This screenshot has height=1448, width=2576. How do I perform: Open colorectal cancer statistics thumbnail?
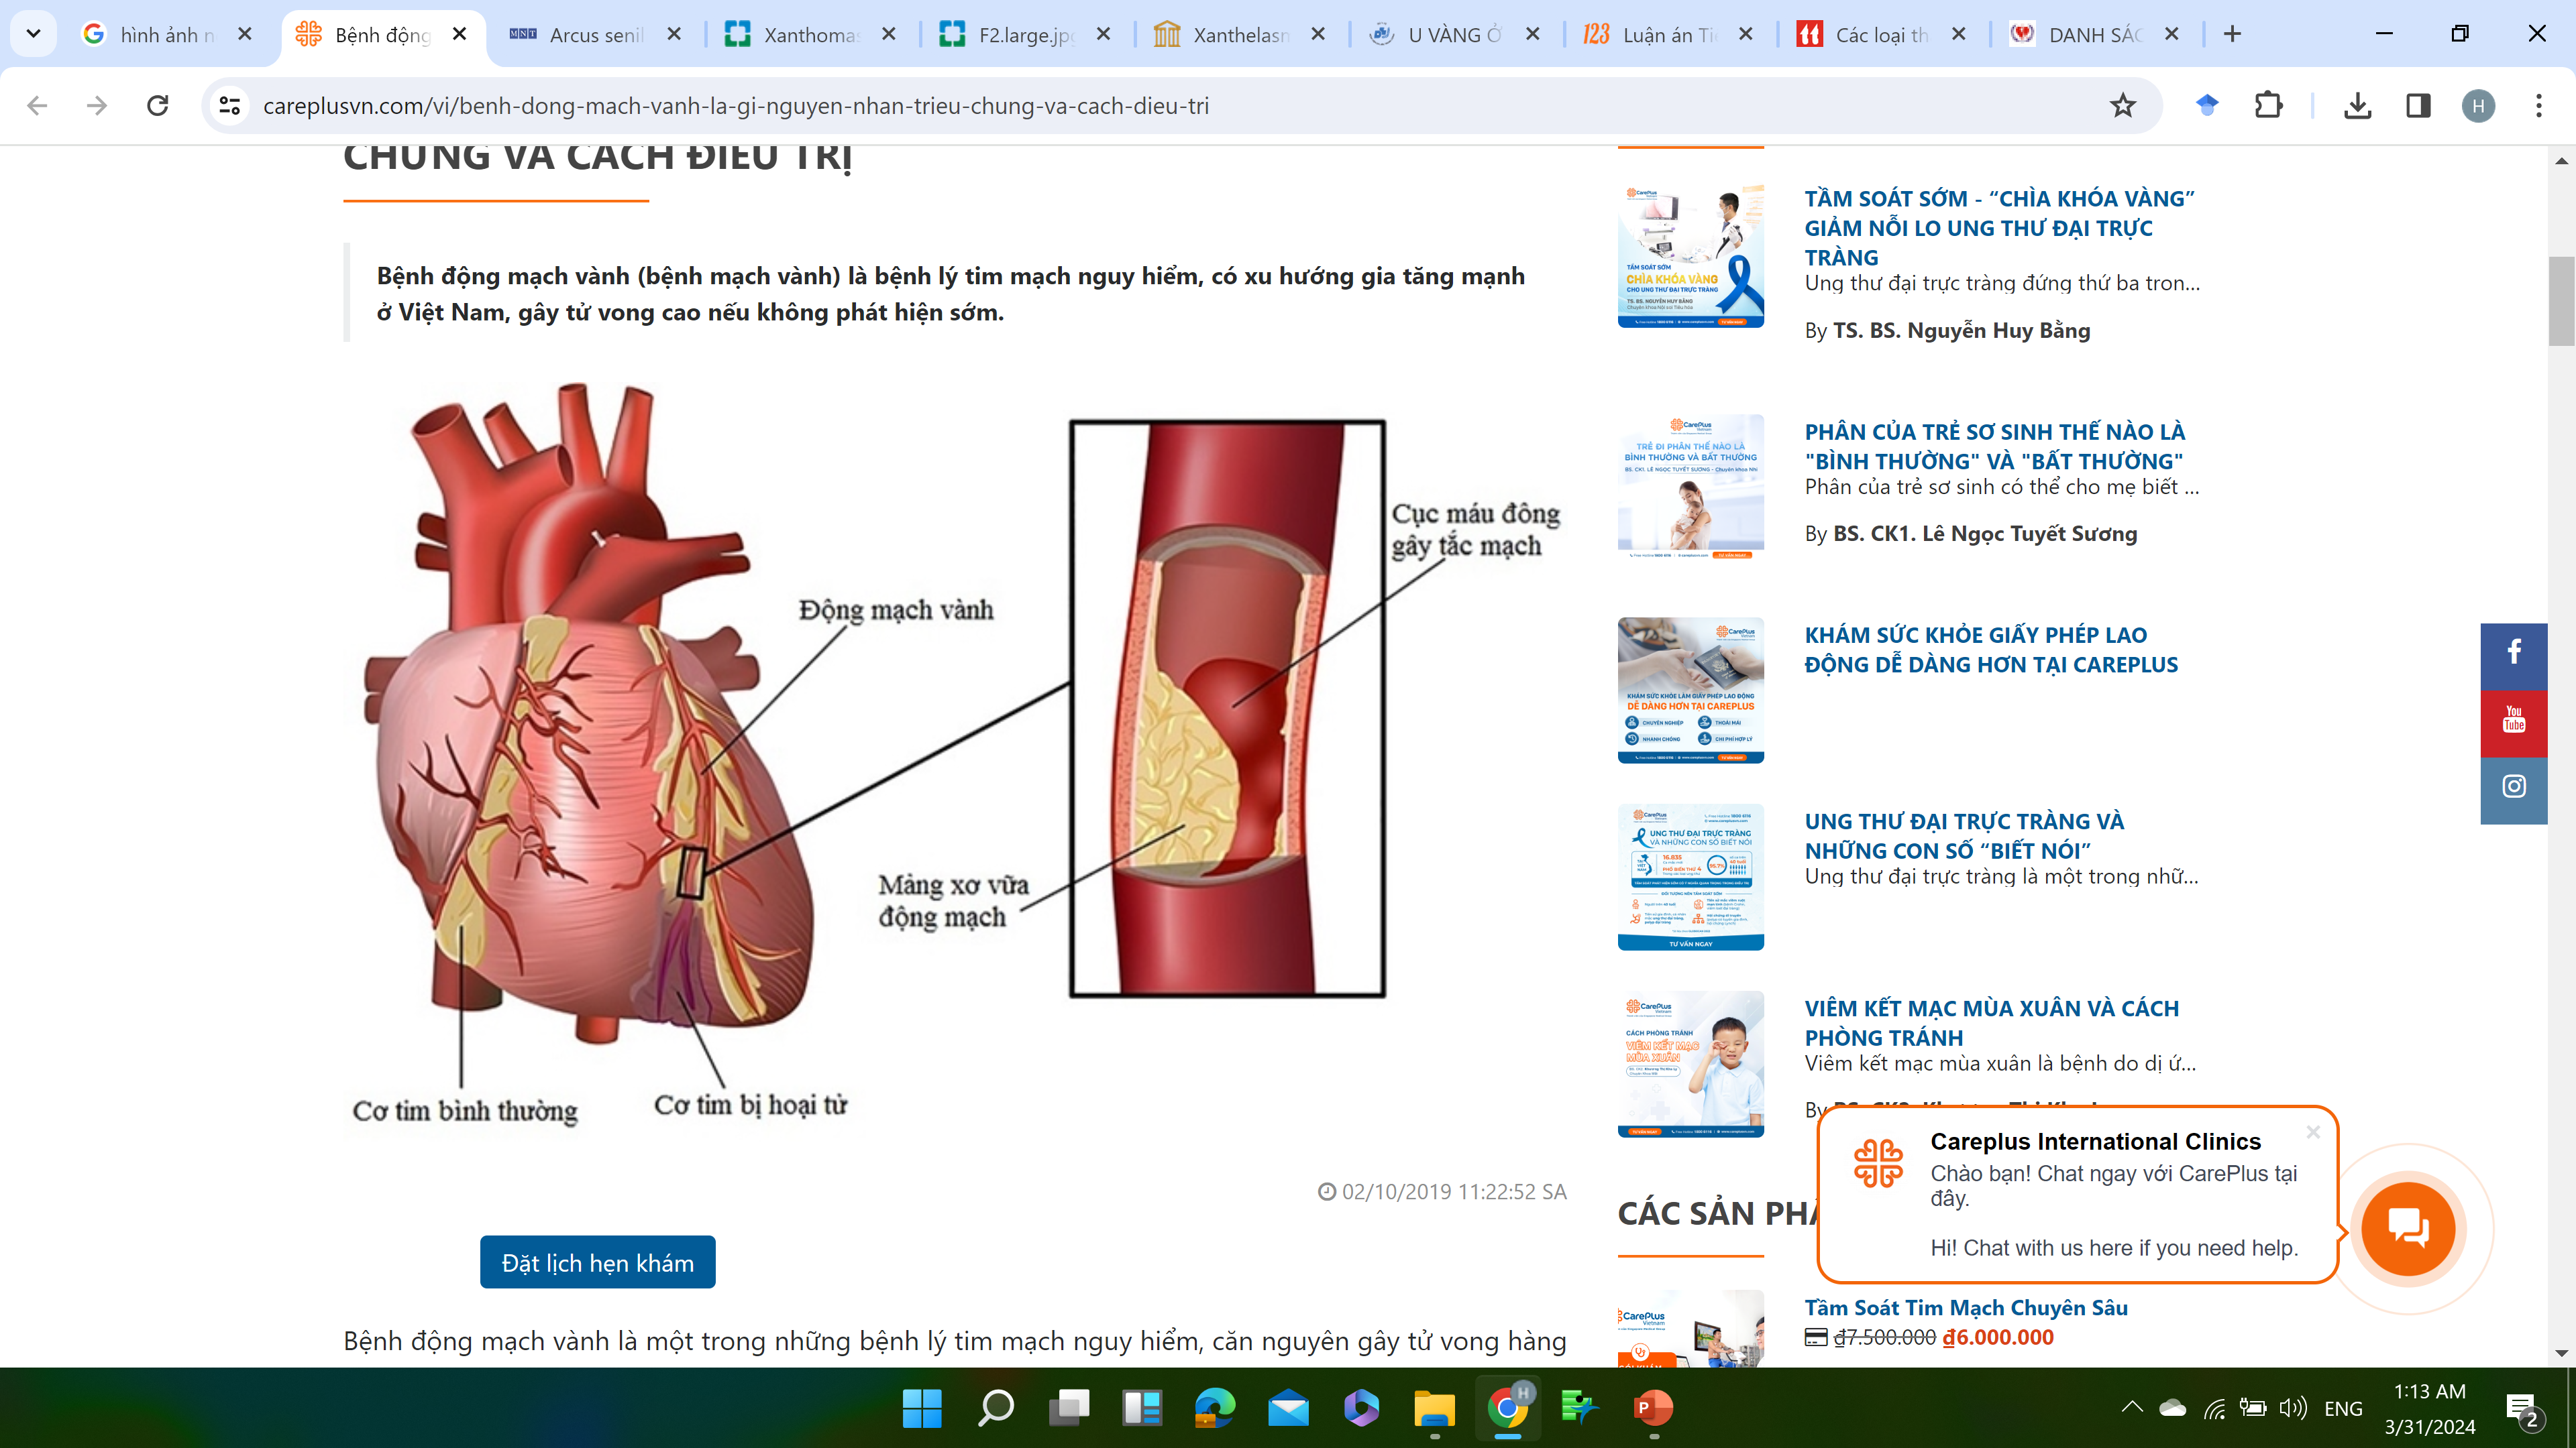click(x=1690, y=876)
